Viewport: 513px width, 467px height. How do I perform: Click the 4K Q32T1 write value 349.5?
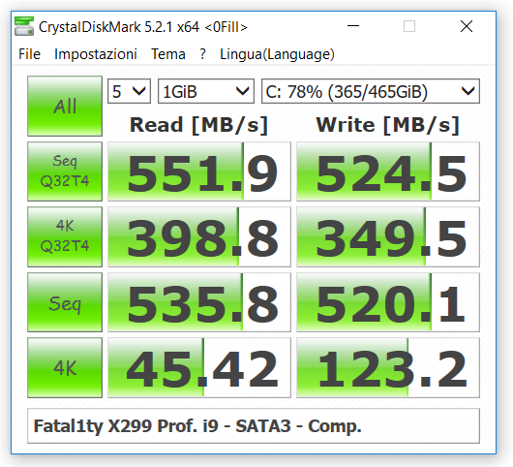tap(388, 236)
